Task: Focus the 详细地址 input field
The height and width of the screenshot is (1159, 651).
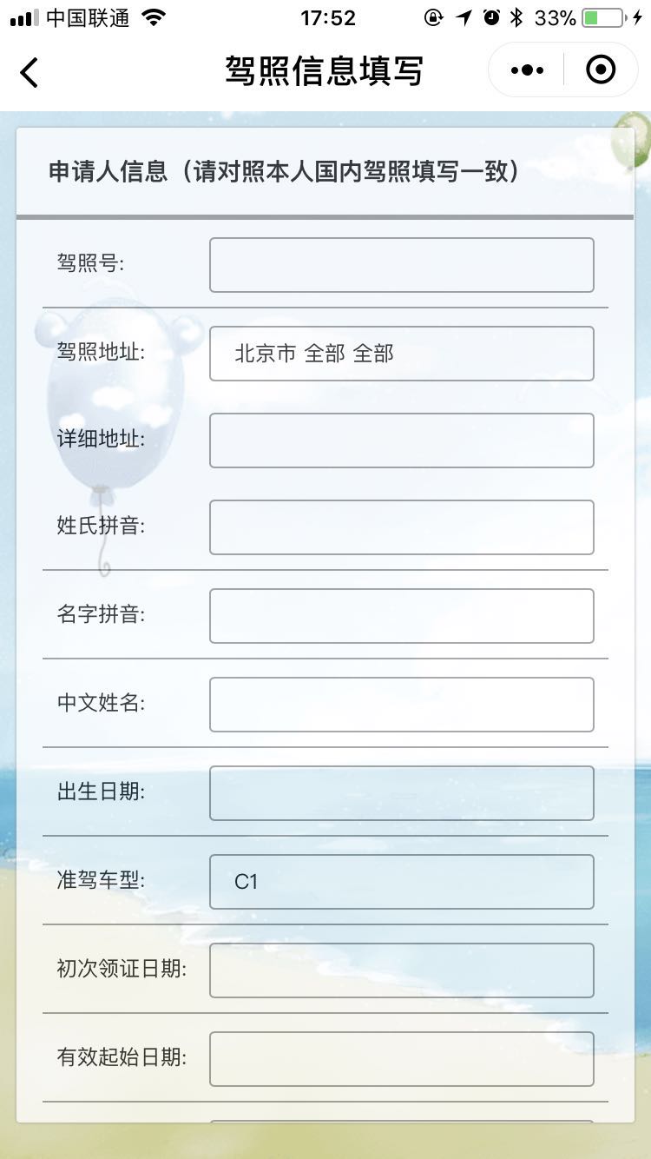Action: pos(402,440)
